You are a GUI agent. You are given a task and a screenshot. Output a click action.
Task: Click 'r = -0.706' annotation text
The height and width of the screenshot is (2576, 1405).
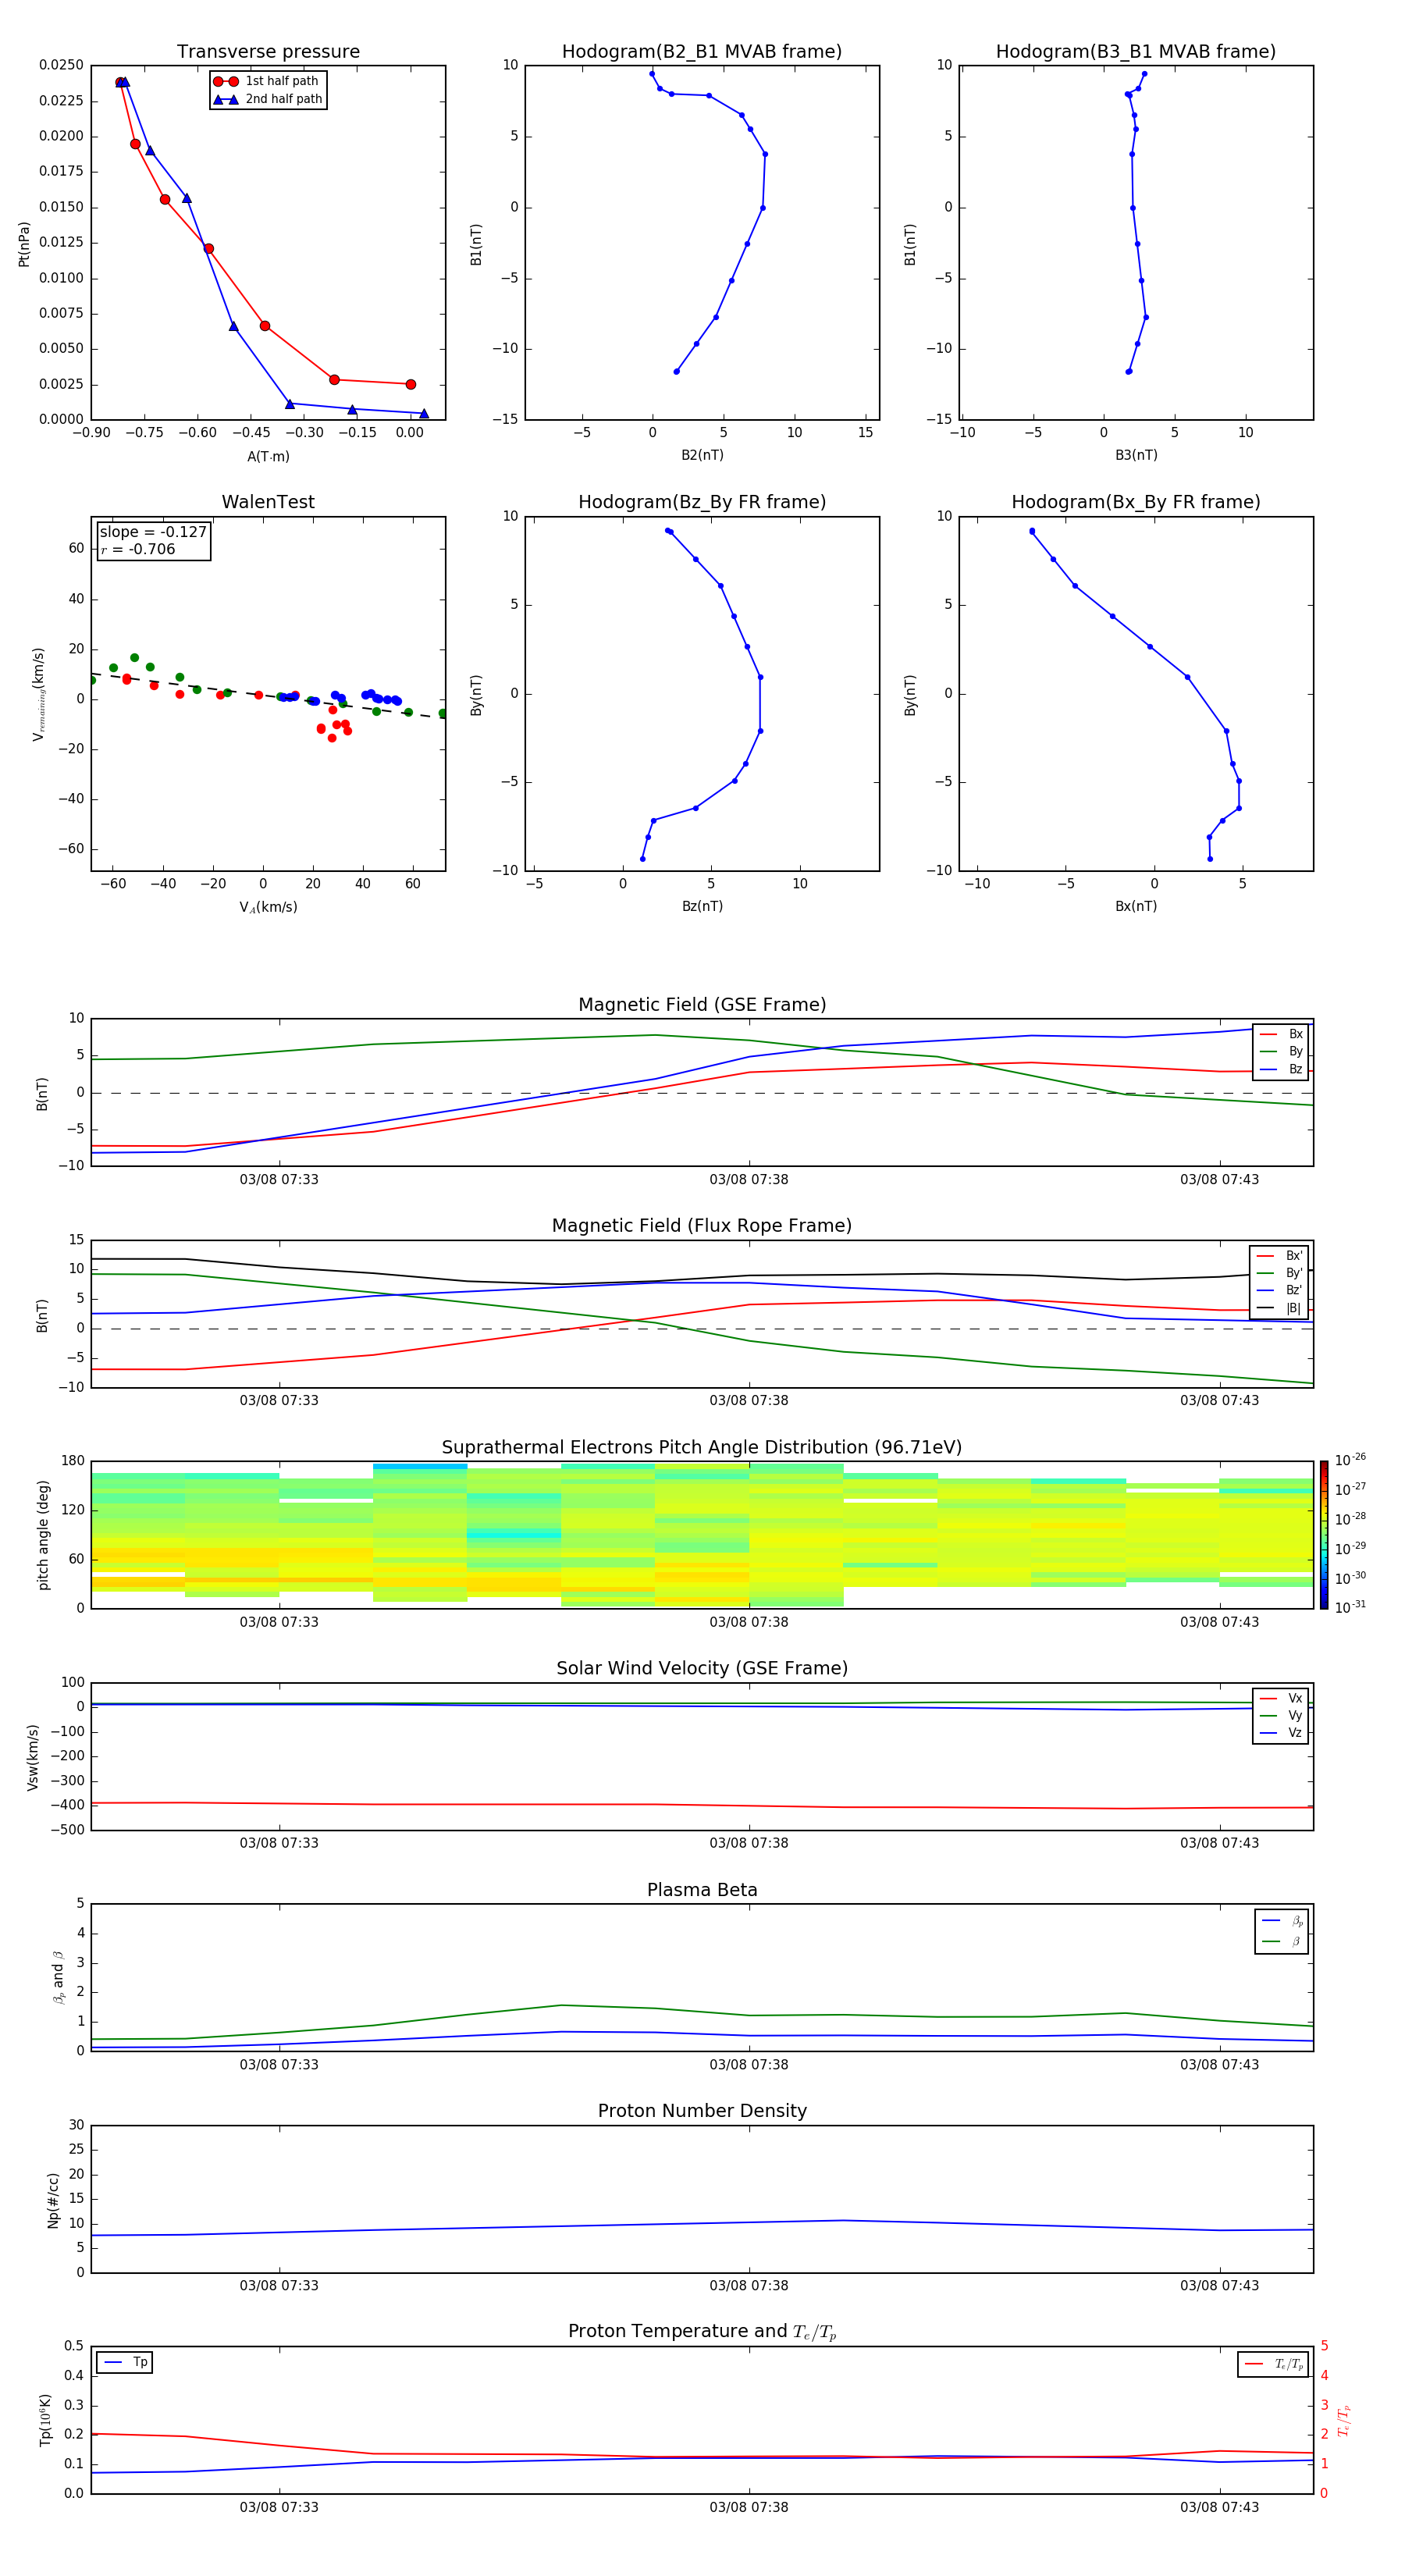pyautogui.click(x=138, y=549)
